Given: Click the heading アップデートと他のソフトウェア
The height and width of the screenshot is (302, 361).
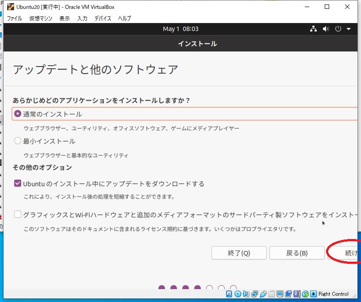Looking at the screenshot, I should (x=96, y=70).
